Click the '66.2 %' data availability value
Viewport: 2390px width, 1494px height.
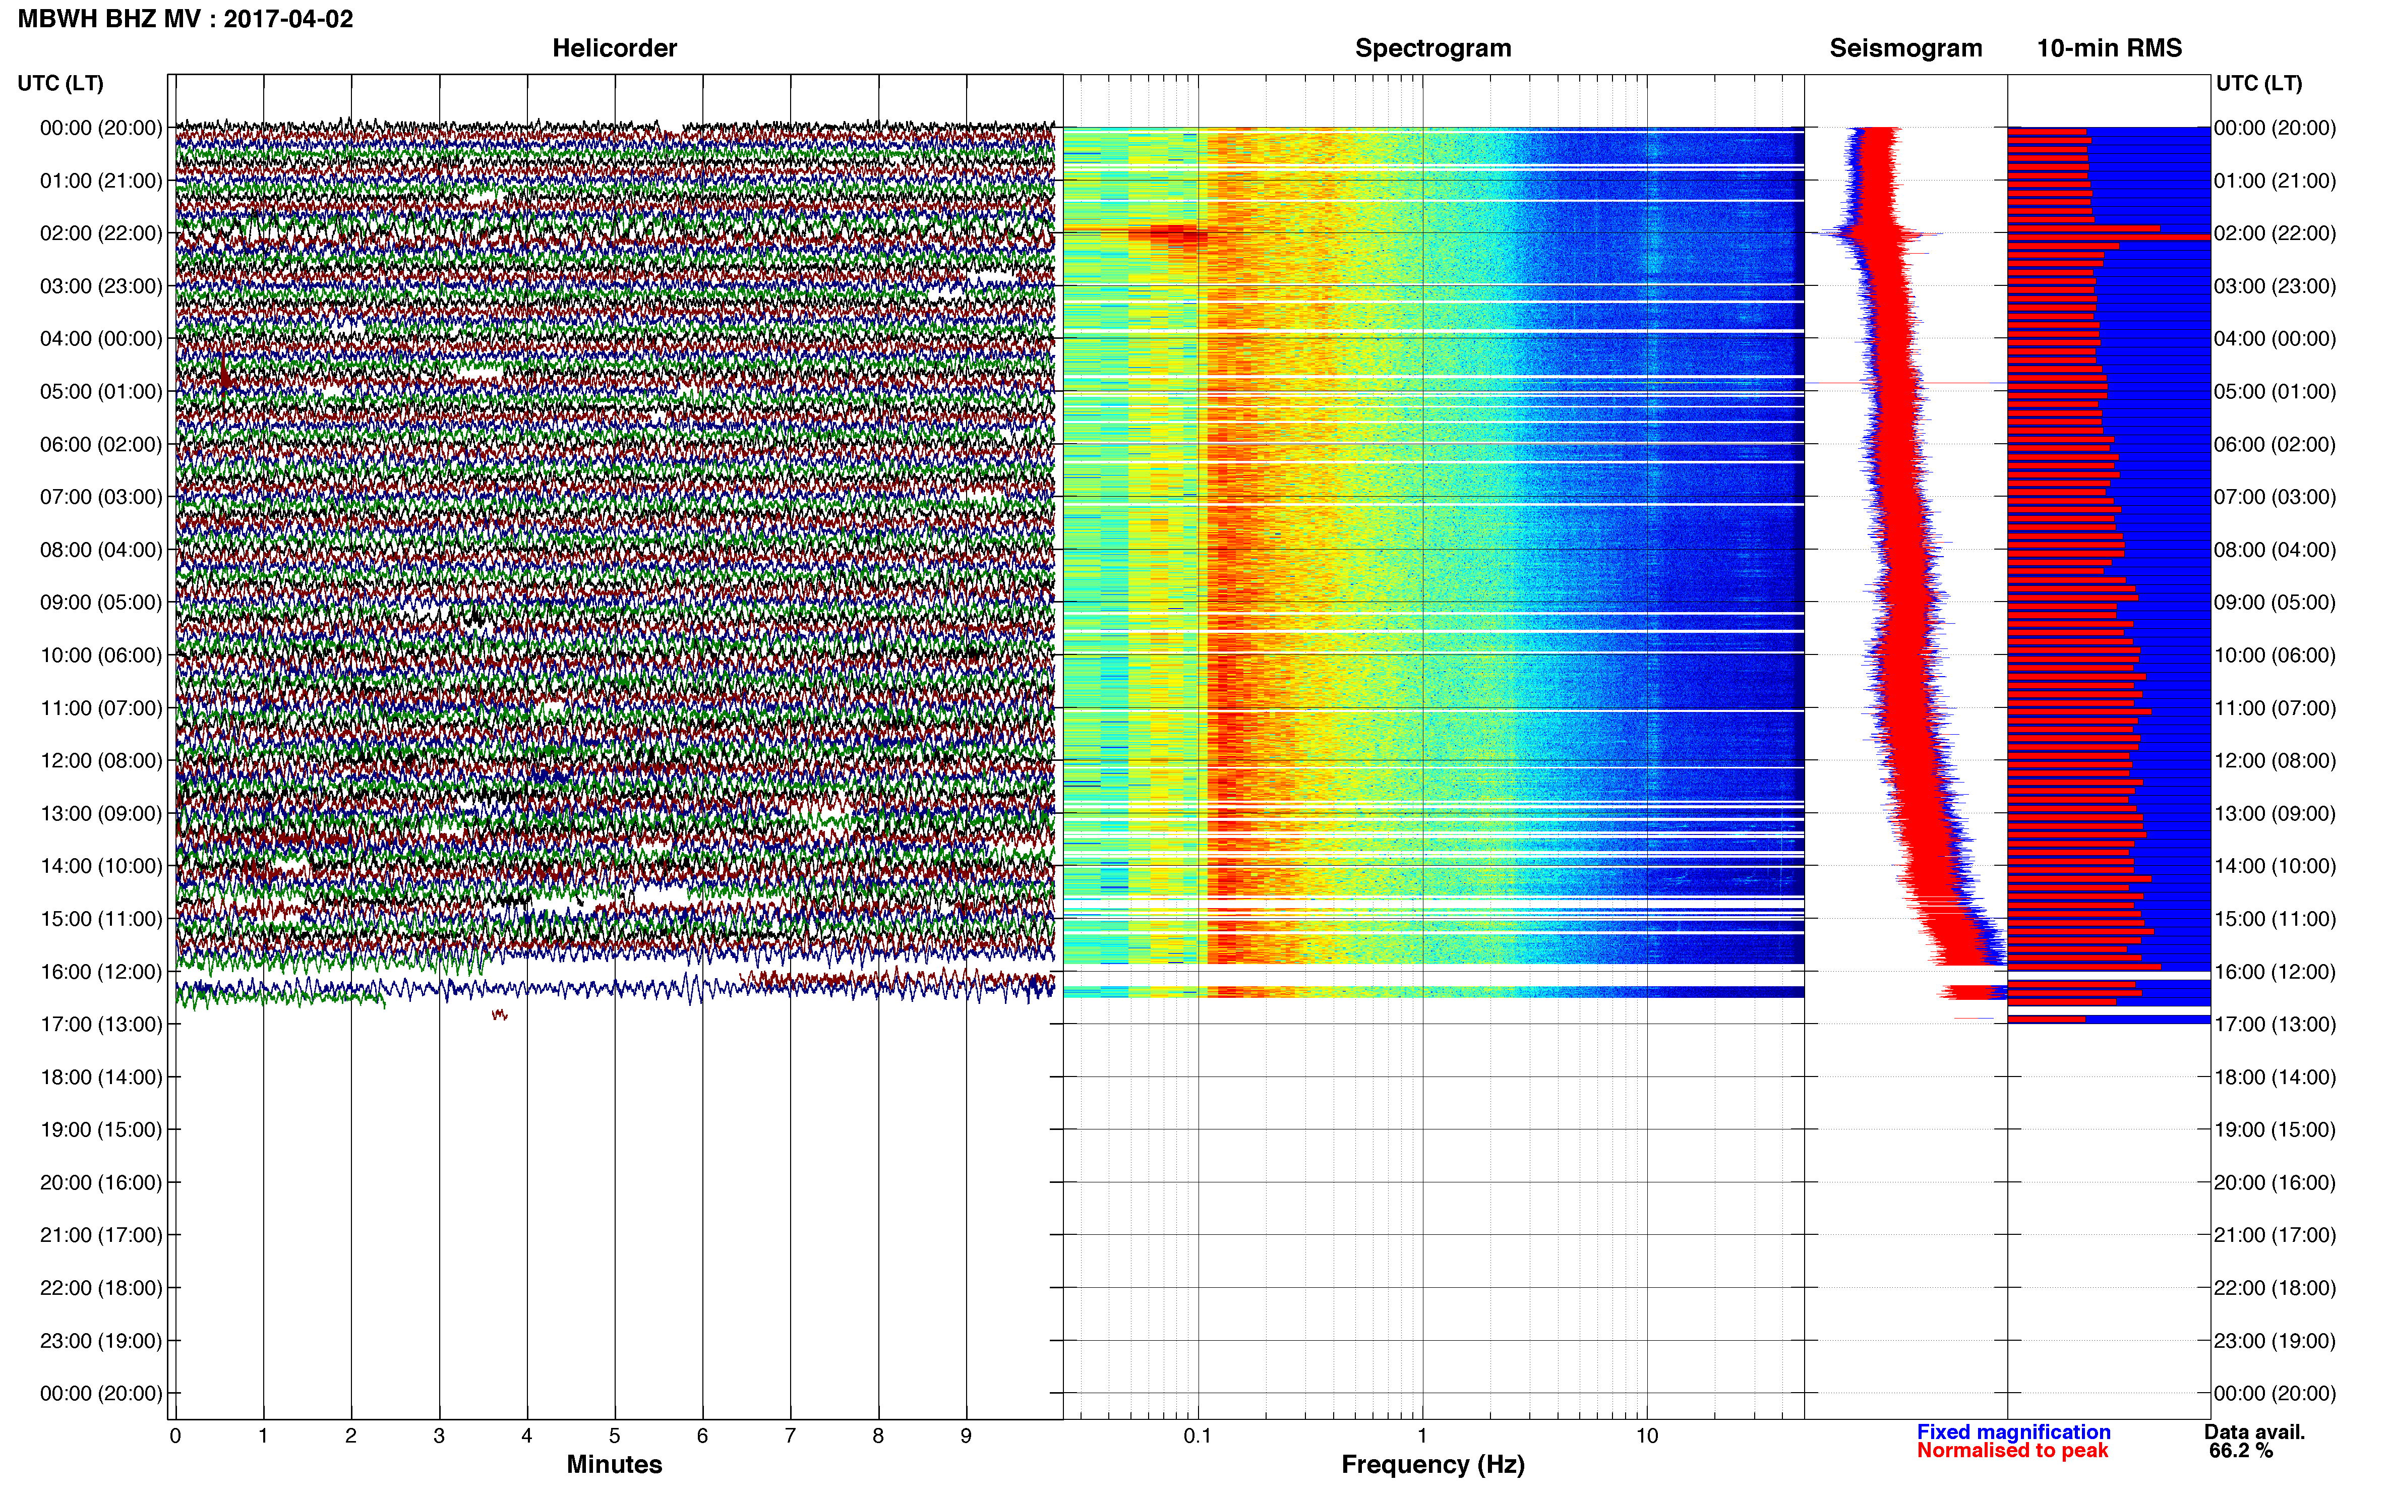click(x=2241, y=1451)
